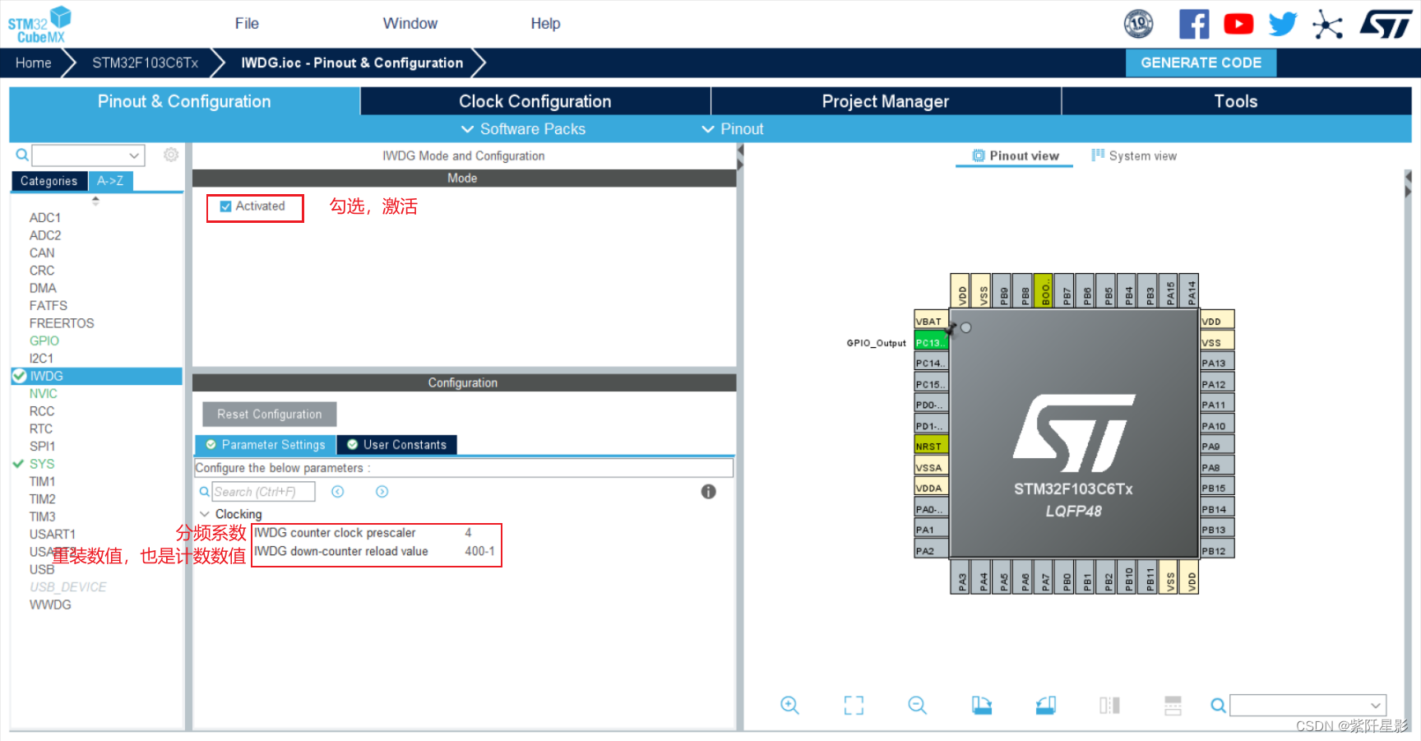The height and width of the screenshot is (741, 1421).
Task: Toggle the vertical split view icon
Action: 1109,705
